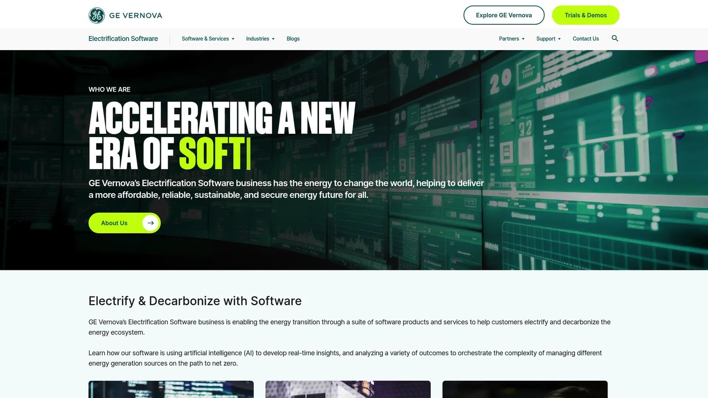
Task: Click the paragraph starting 'Learn how our software'
Action: point(345,358)
